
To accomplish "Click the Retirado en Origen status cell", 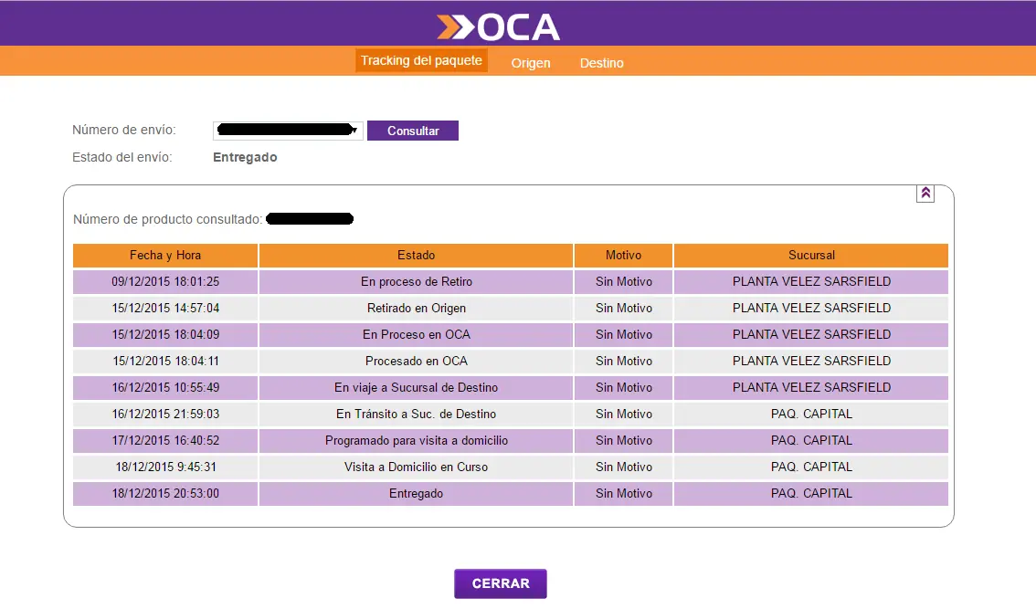I will pos(417,309).
